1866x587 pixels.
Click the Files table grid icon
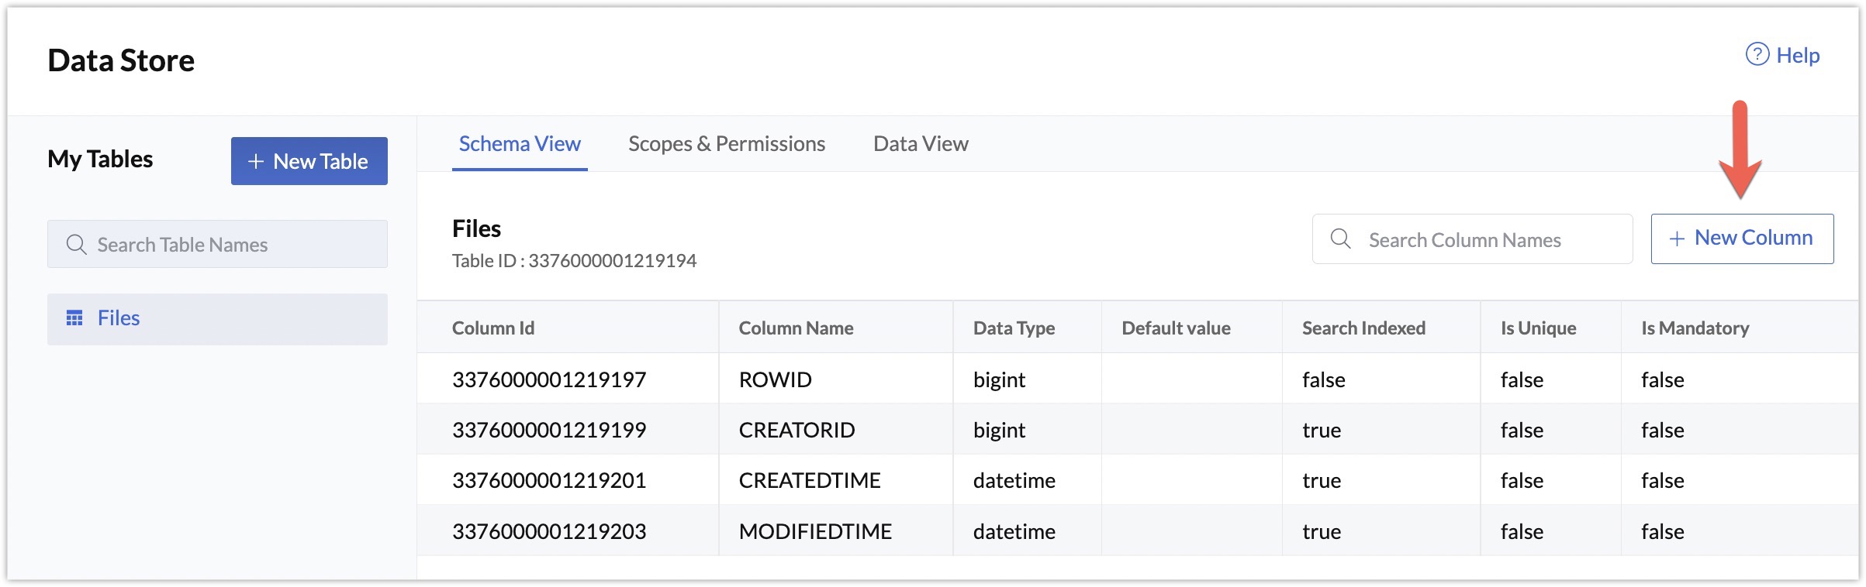pyautogui.click(x=74, y=318)
